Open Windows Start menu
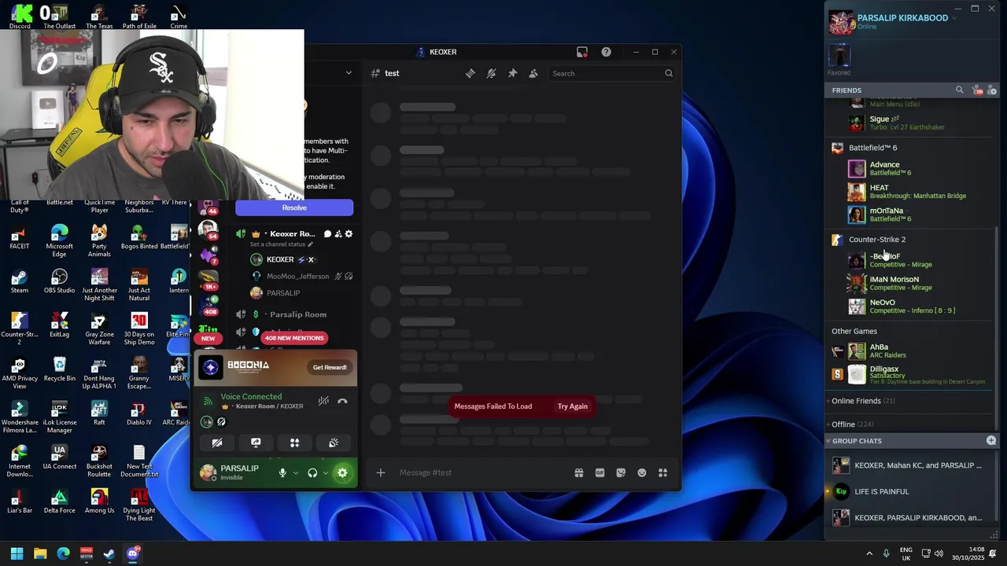This screenshot has height=566, width=1007. pyautogui.click(x=17, y=553)
